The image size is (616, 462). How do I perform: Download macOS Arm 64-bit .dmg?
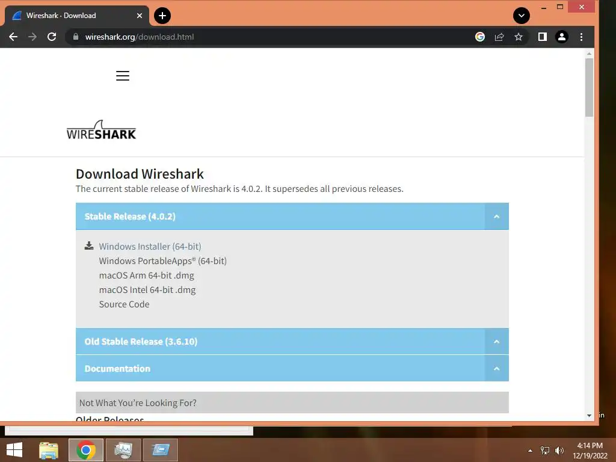[x=147, y=276]
